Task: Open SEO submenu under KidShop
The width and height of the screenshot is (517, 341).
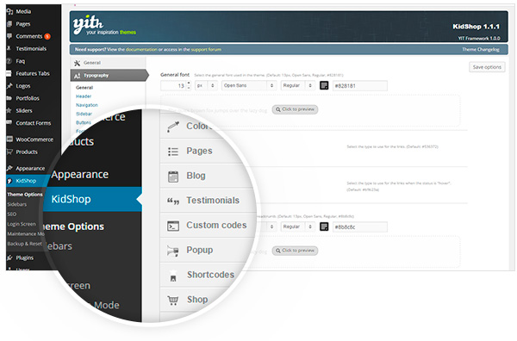Action: click(x=12, y=214)
